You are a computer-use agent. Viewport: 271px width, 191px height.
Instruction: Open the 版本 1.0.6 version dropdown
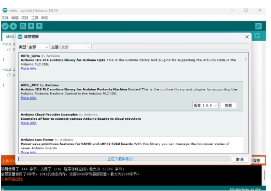click(x=205, y=105)
